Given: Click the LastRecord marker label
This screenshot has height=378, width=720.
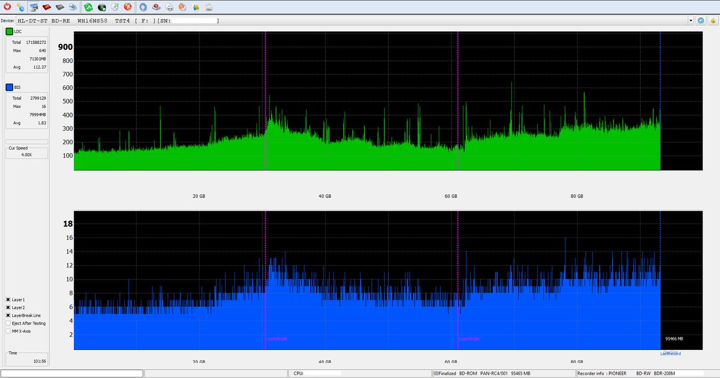Looking at the screenshot, I should [x=670, y=353].
